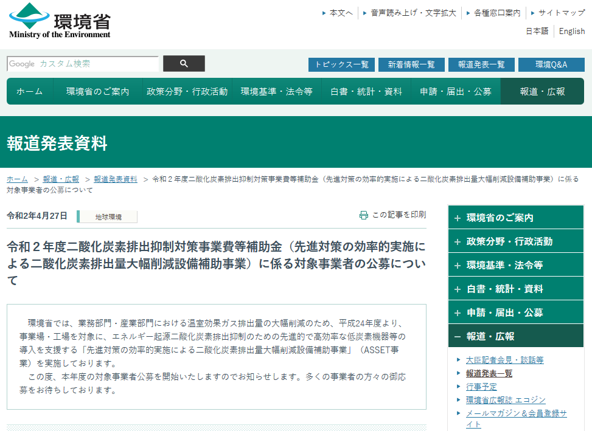Expand the 政策分野・行政活動 sidebar section

click(458, 241)
